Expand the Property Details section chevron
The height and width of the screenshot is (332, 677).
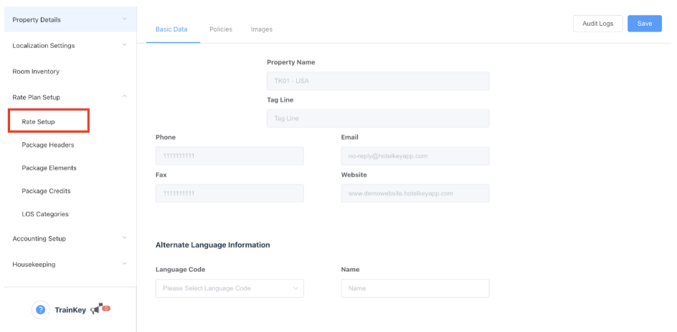point(124,19)
